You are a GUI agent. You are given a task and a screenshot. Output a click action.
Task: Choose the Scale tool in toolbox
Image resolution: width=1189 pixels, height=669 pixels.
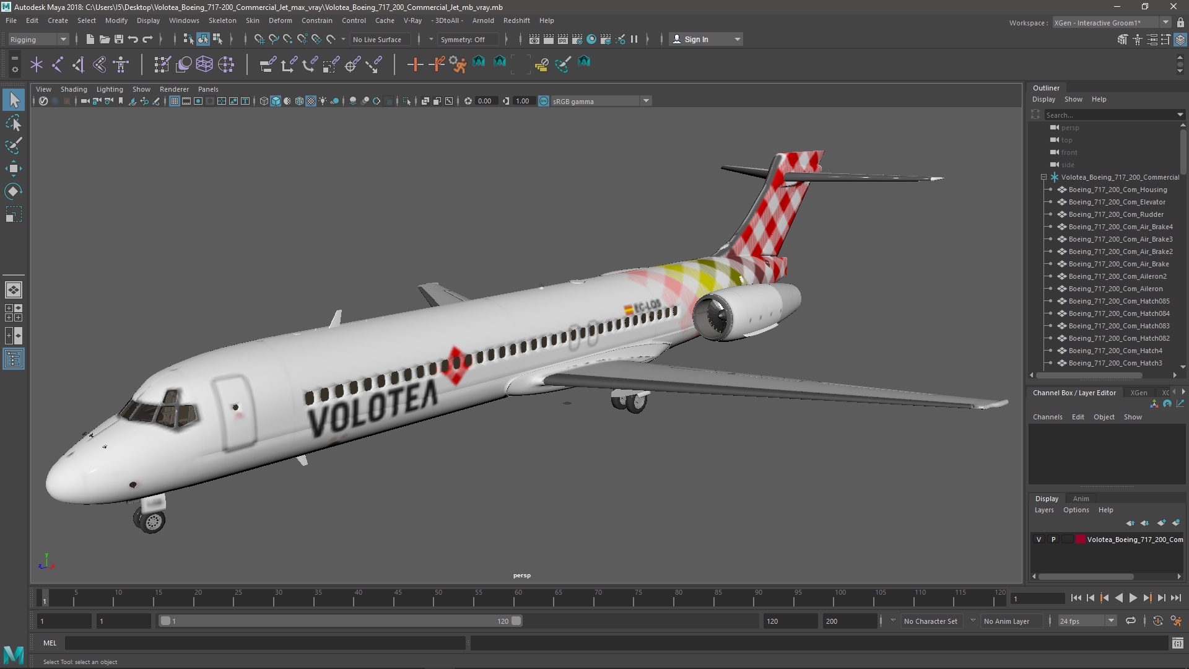(14, 214)
